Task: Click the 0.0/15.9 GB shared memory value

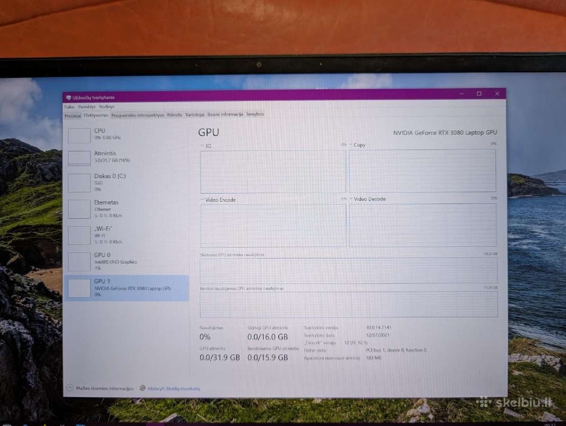Action: [268, 357]
